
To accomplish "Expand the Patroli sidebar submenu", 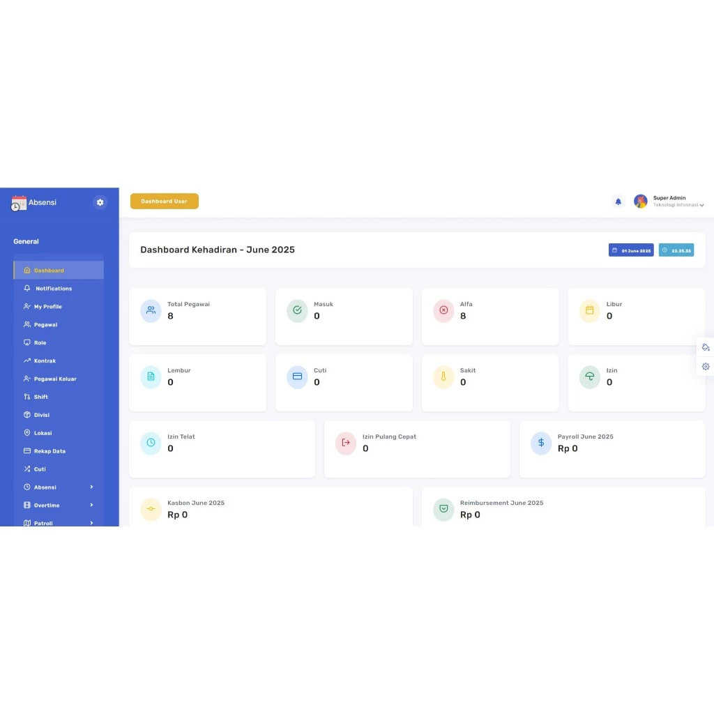I will click(x=91, y=522).
